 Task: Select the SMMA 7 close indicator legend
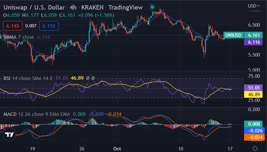click(x=19, y=37)
